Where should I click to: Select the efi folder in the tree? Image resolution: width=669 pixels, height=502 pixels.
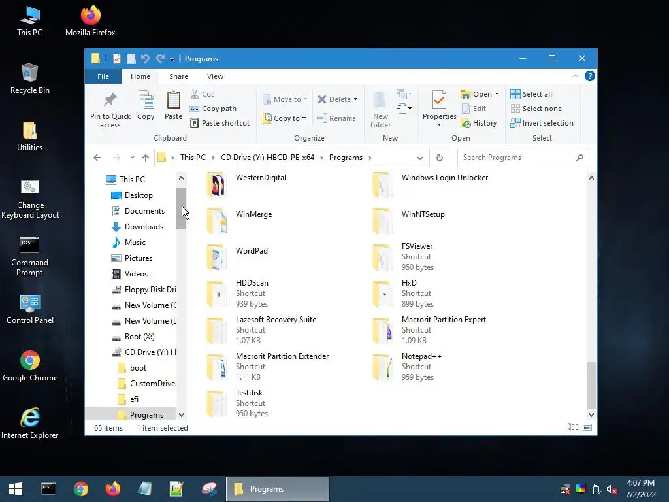[134, 399]
